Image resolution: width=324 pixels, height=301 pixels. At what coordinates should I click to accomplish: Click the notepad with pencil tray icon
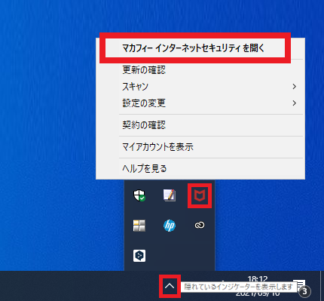(170, 195)
